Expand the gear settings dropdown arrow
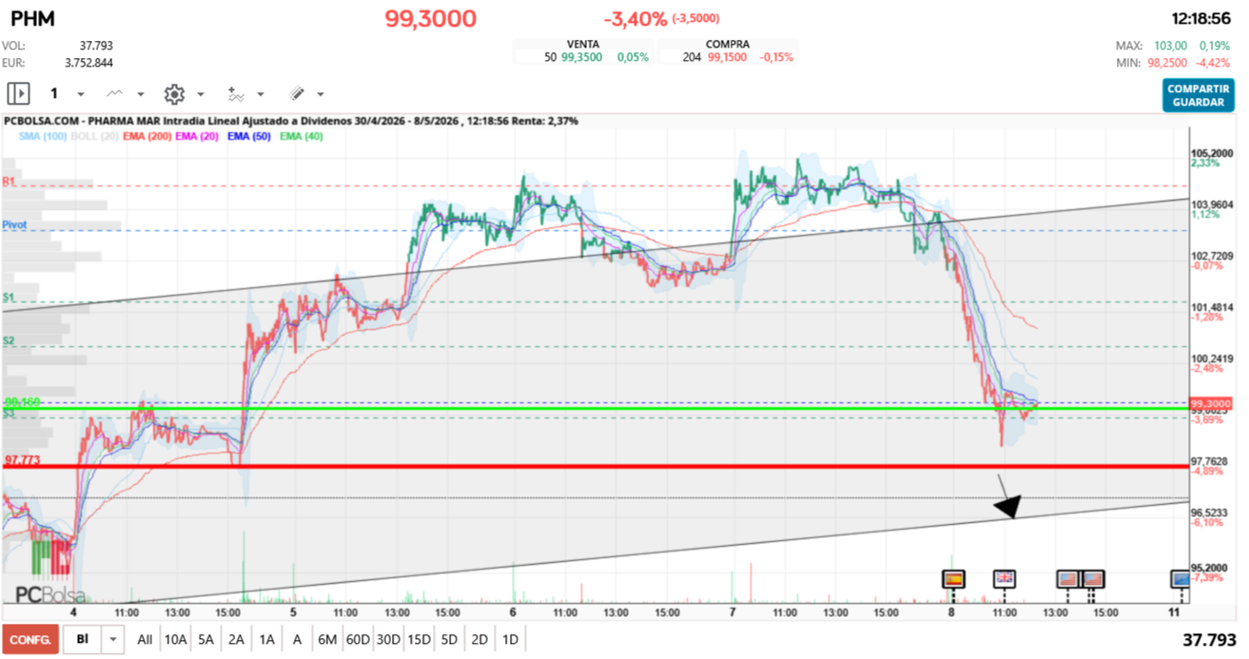The width and height of the screenshot is (1249, 659). pyautogui.click(x=200, y=94)
